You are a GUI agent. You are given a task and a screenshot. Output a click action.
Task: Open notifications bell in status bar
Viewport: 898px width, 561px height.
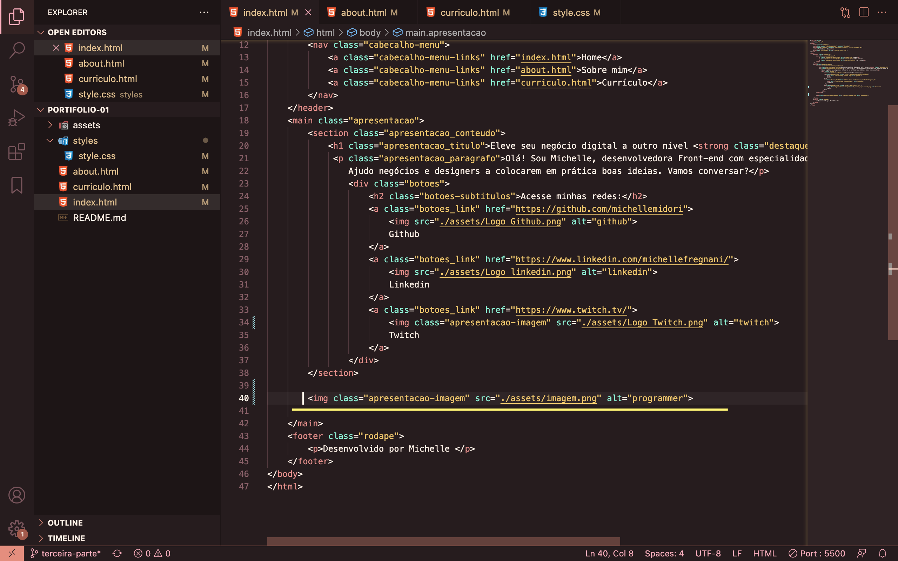[883, 553]
